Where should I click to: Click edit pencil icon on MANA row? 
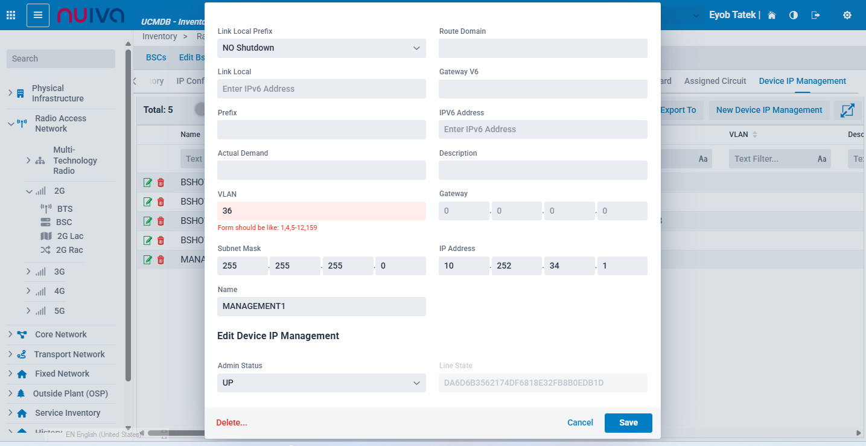pos(148,260)
